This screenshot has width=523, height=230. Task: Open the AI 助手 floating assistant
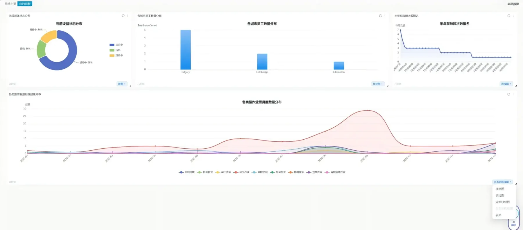click(514, 223)
